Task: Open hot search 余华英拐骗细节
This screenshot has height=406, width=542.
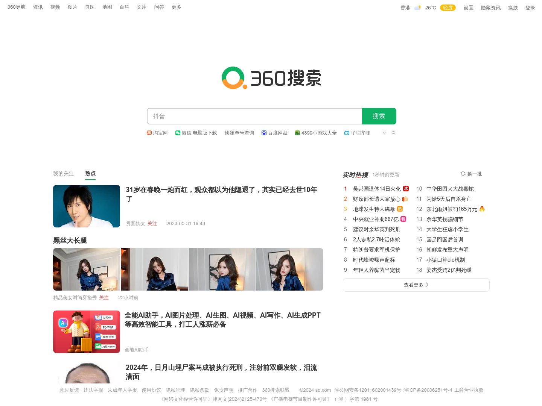Action: 445,219
